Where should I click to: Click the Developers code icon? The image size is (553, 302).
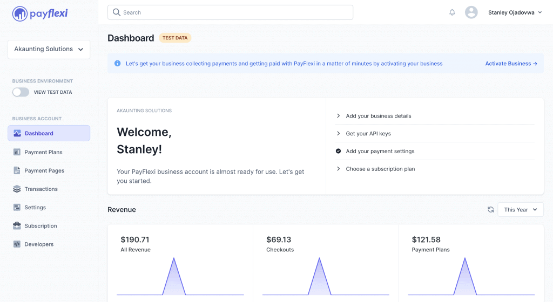point(17,244)
